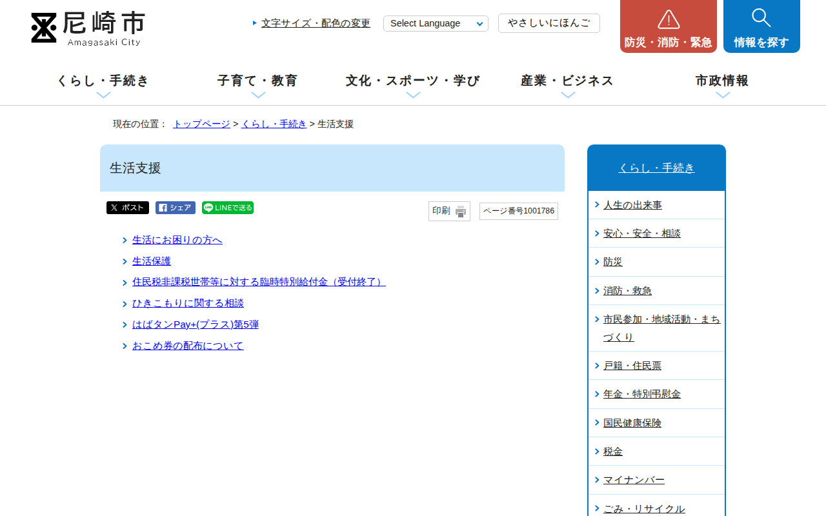
Task: Switch to やさしいにほんご mode
Action: (x=549, y=23)
